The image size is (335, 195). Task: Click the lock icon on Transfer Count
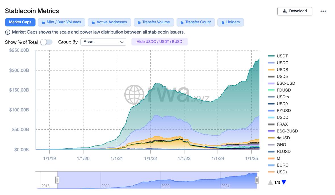click(182, 22)
